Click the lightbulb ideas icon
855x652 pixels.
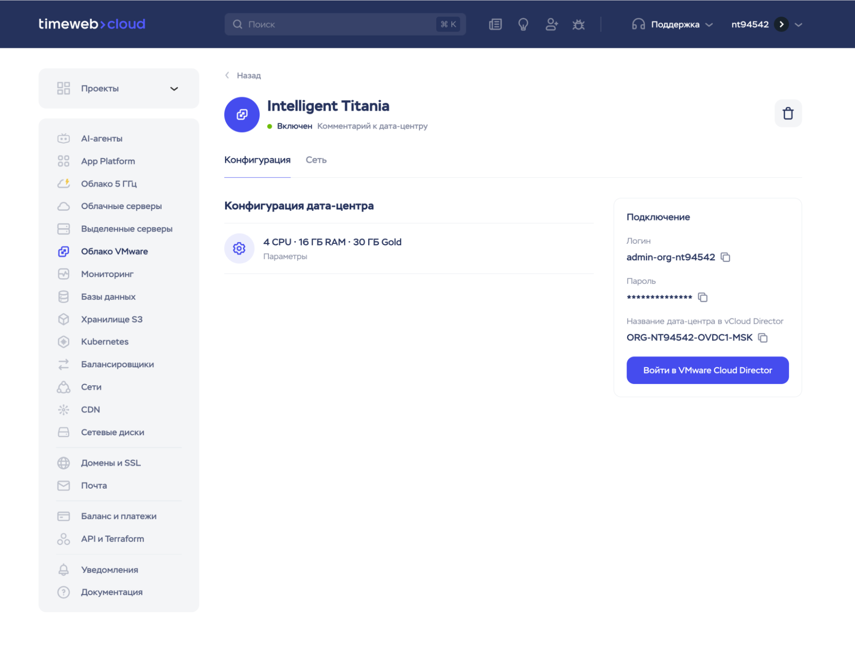coord(523,24)
